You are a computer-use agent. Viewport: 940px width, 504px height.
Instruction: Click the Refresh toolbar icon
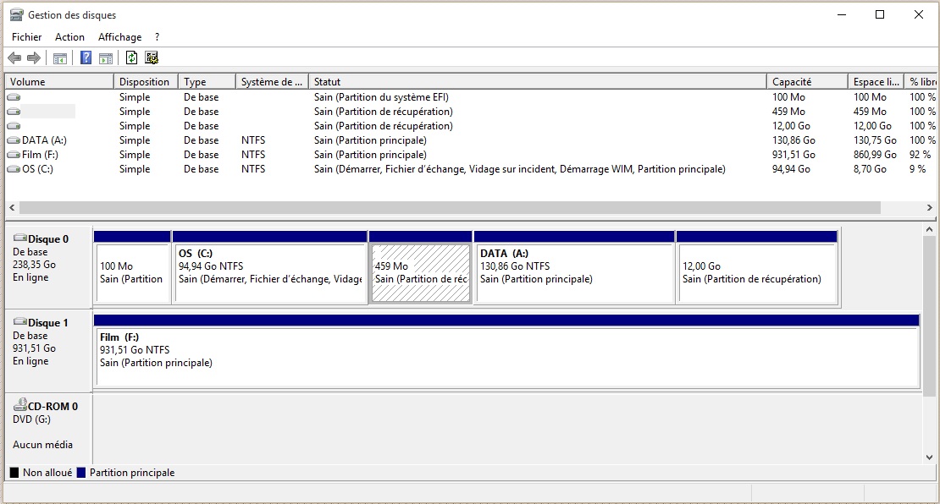pos(131,58)
